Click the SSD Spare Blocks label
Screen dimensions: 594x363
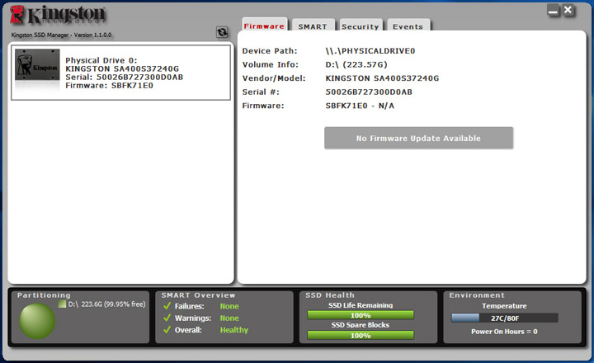[x=361, y=325]
